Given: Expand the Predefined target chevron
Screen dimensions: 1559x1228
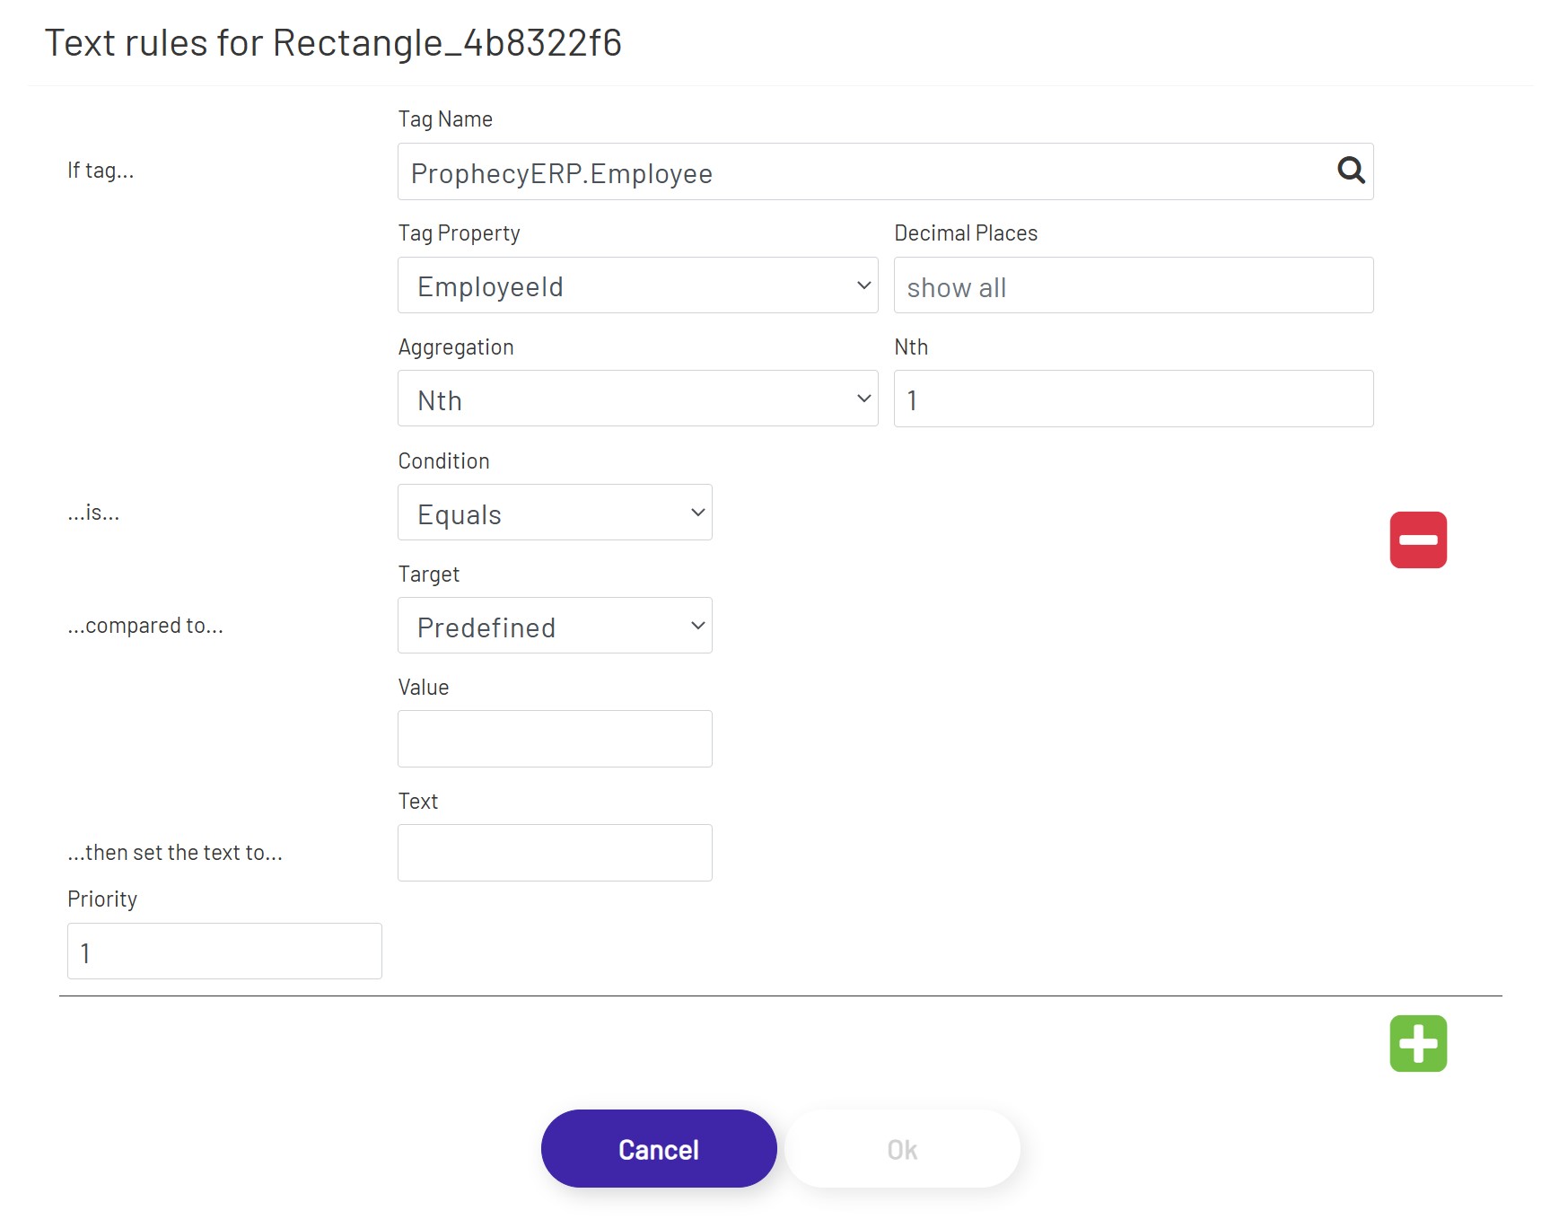Looking at the screenshot, I should [696, 626].
